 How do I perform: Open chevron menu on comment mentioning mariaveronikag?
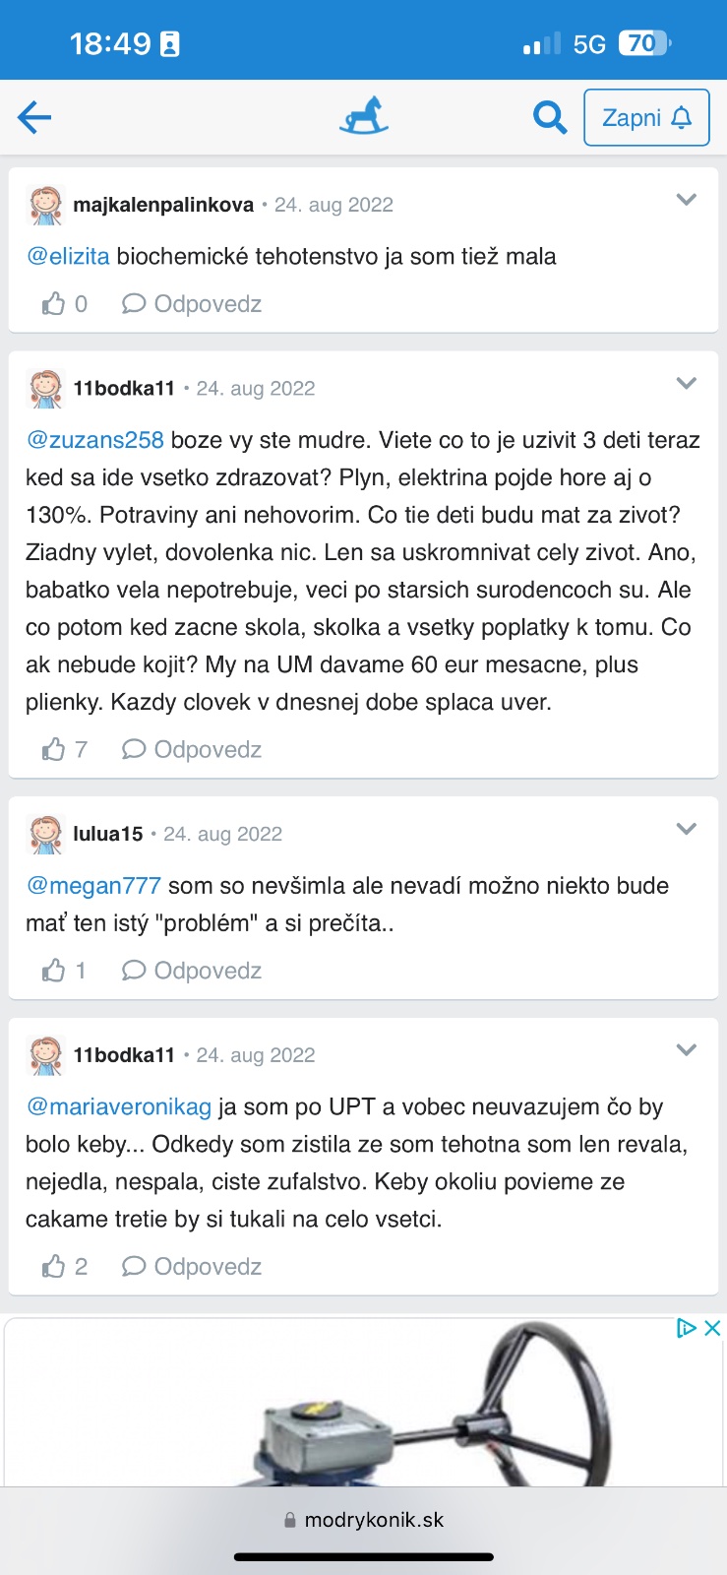coord(687,1050)
